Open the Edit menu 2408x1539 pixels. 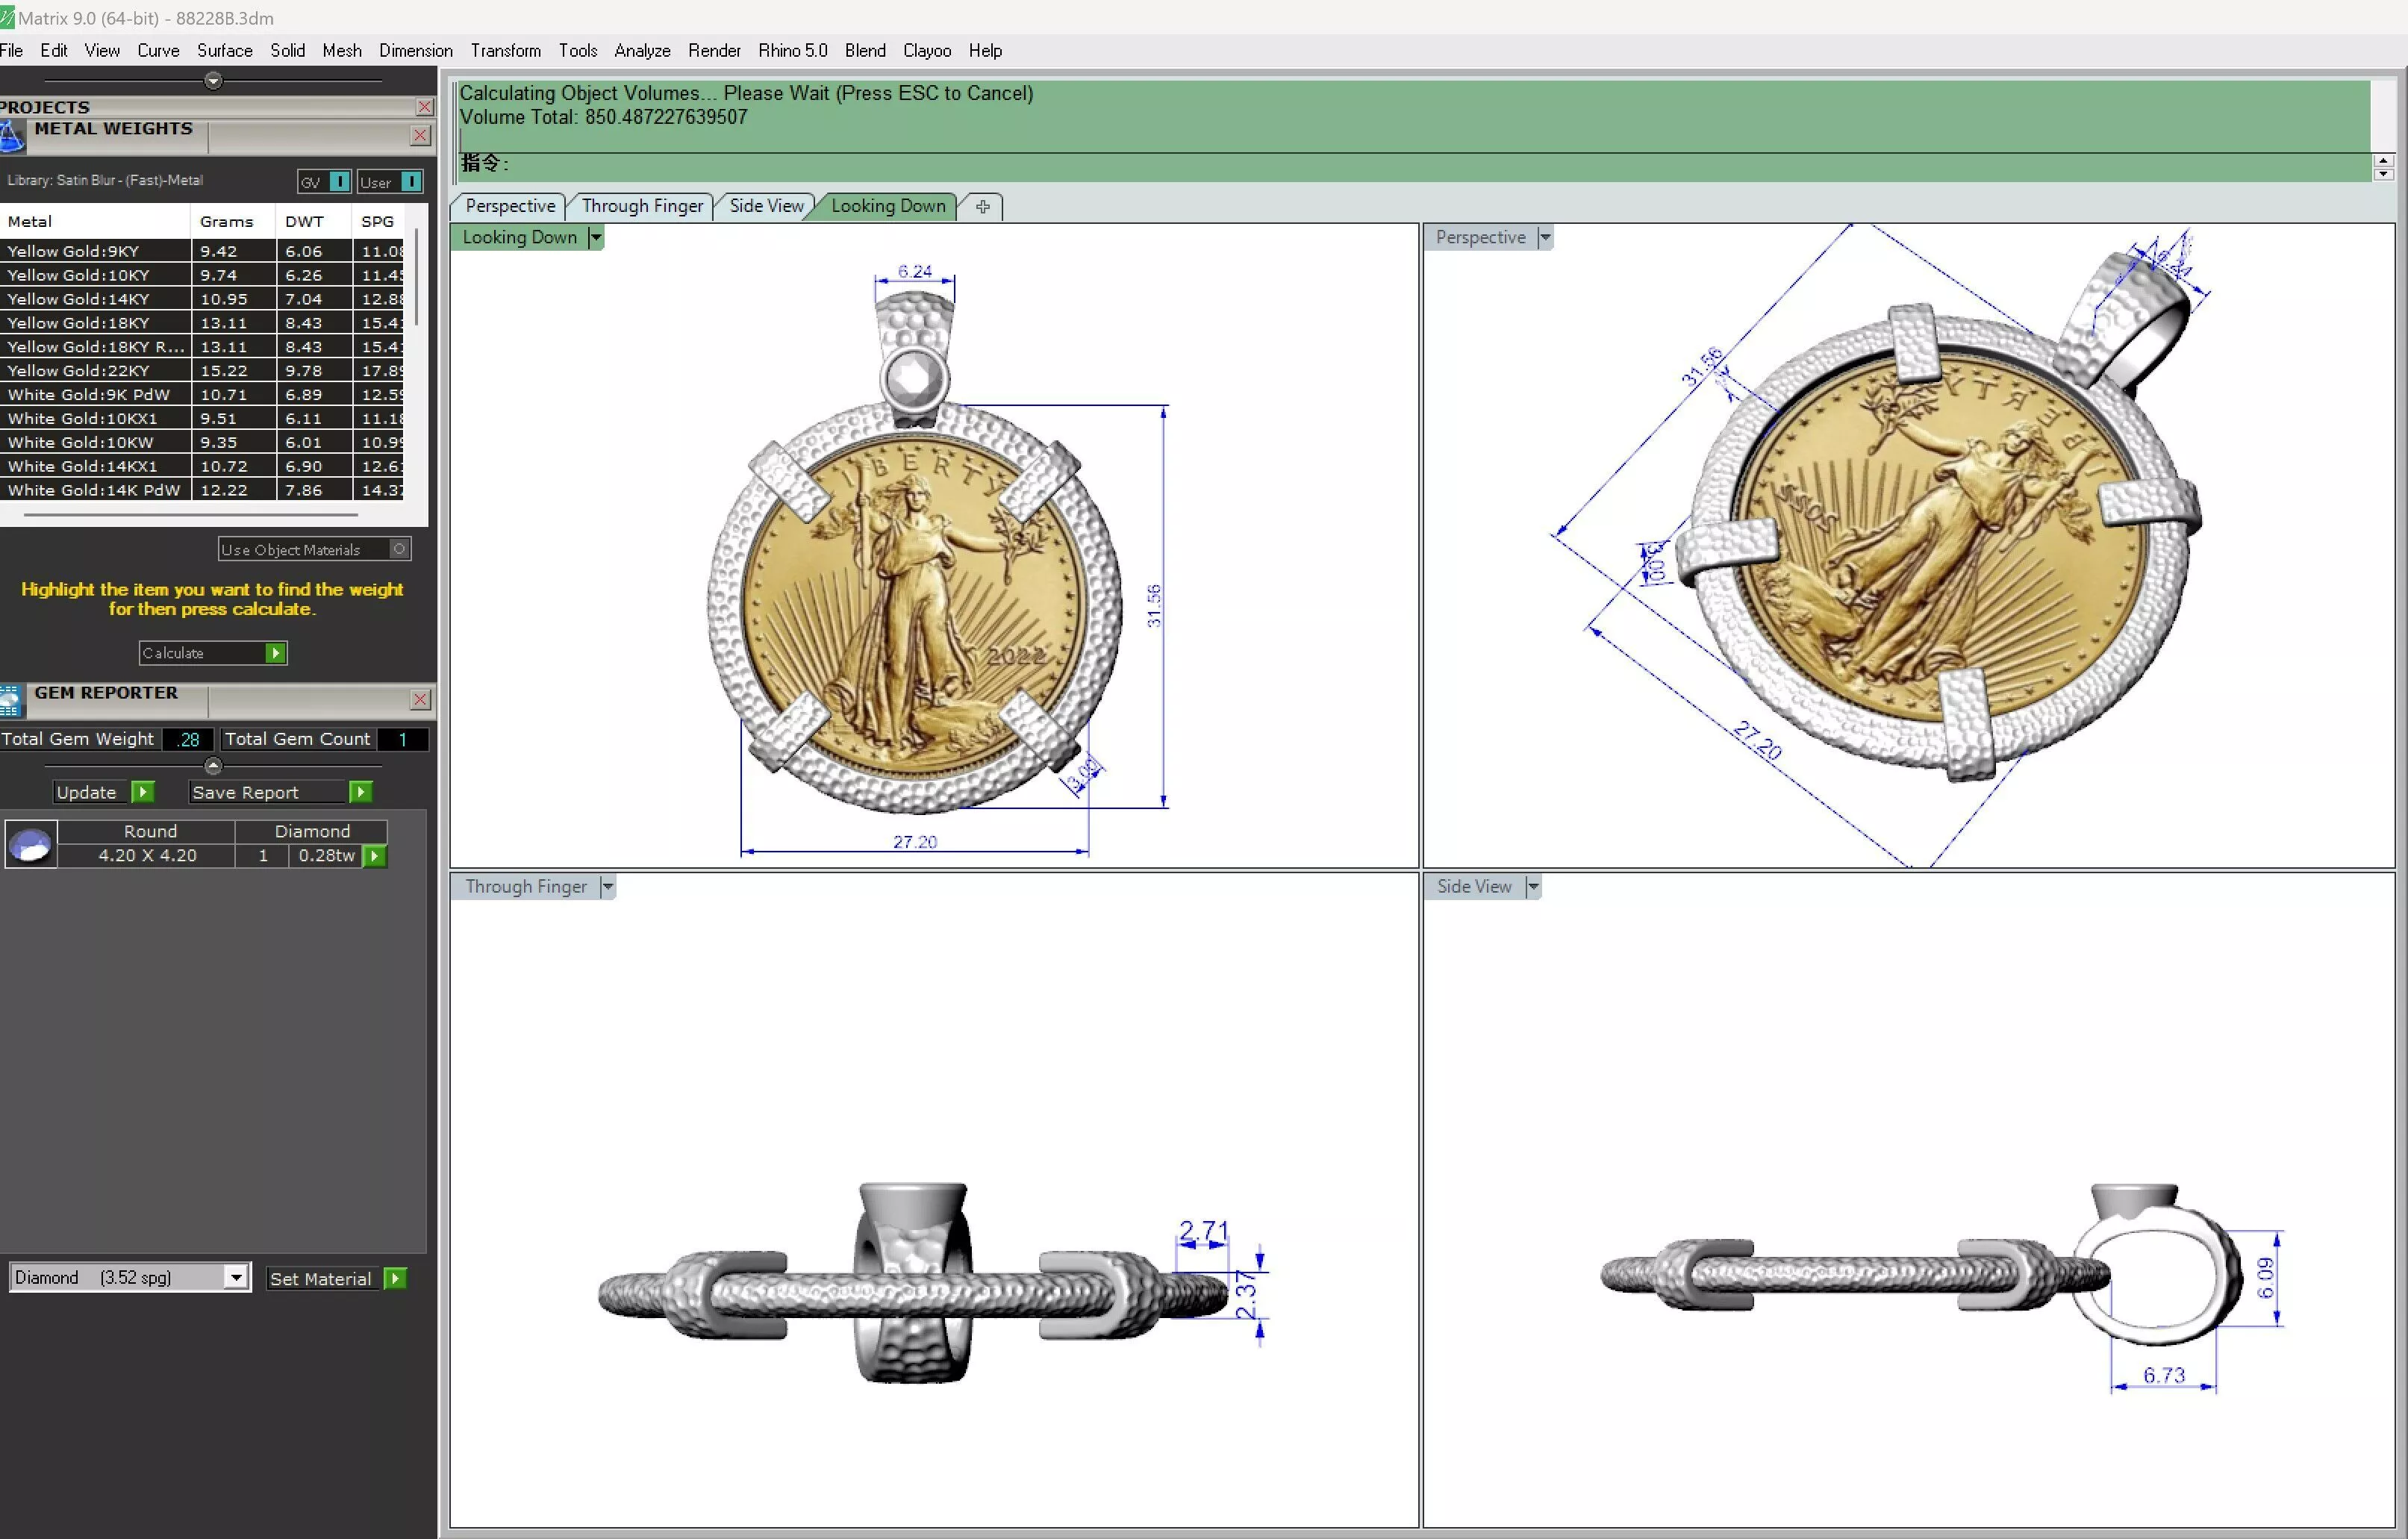click(54, 51)
